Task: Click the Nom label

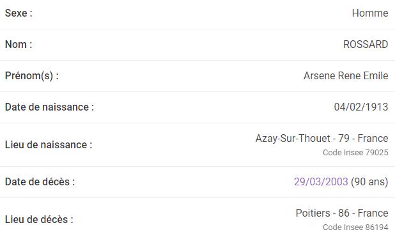Action: (19, 44)
